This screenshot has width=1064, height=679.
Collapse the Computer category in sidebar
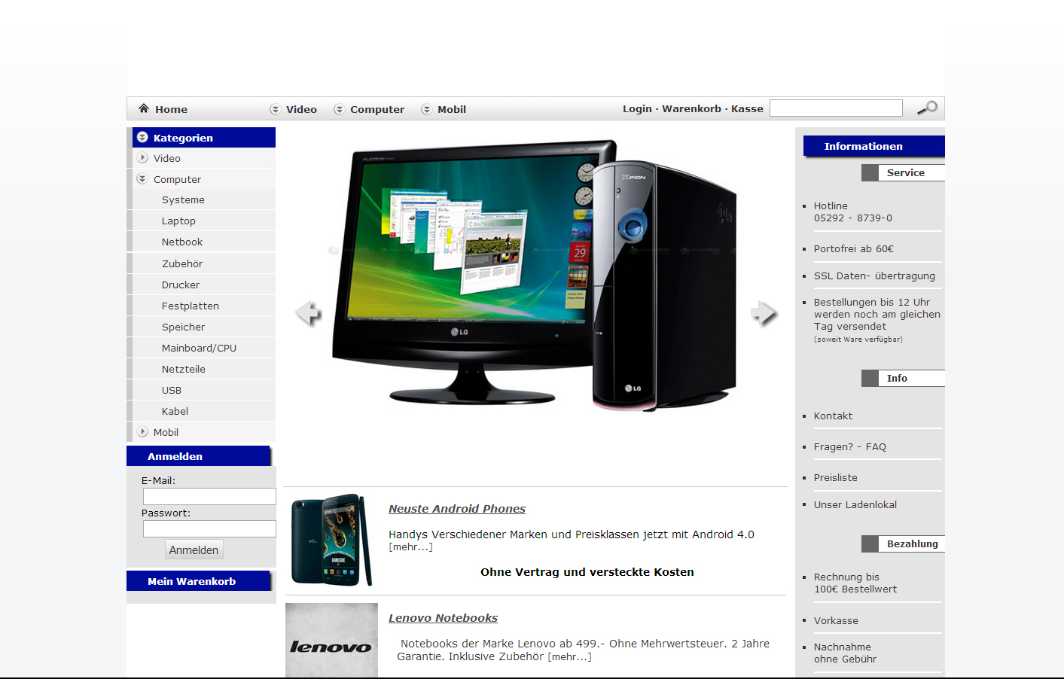point(142,179)
